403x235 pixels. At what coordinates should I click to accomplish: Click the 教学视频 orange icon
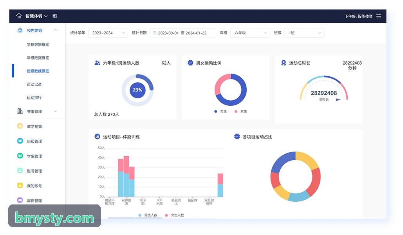20,126
